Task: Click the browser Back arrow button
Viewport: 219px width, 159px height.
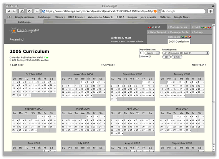Action: pyautogui.click(x=9, y=11)
